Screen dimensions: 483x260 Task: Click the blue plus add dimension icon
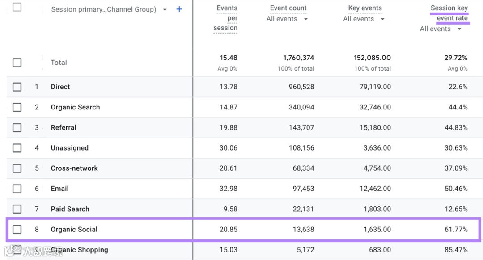[179, 9]
